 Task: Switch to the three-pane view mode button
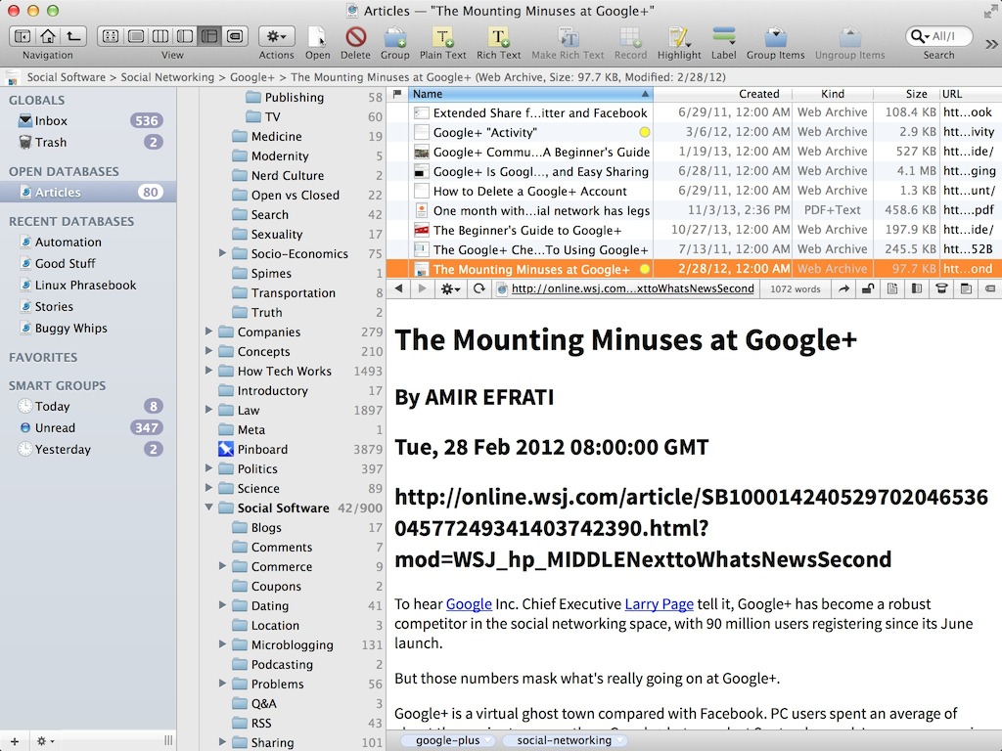(x=208, y=37)
